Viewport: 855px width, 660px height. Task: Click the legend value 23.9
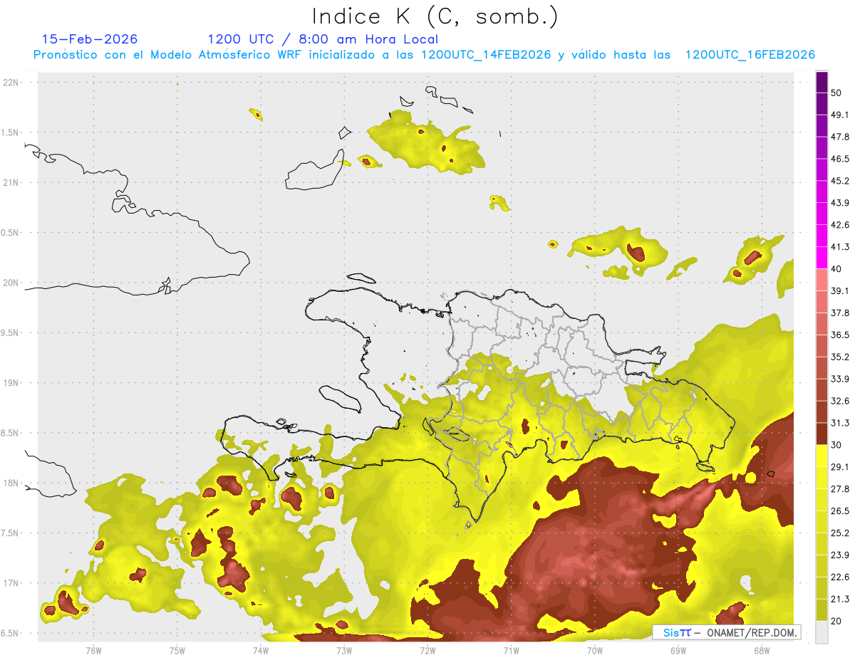840,555
